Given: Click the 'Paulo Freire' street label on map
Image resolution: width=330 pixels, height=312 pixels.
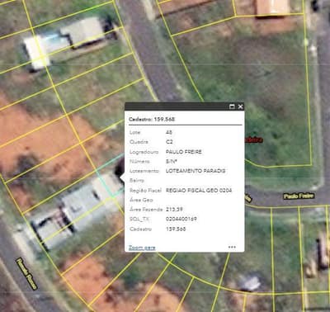Looking at the screenshot, I should (x=299, y=196).
